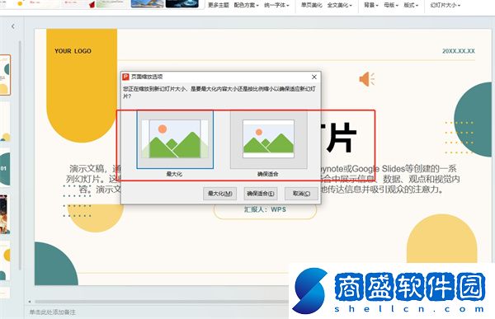The width and height of the screenshot is (495, 319).
Task: Select the blue landscape theme thumbnail
Action: coord(147,3)
